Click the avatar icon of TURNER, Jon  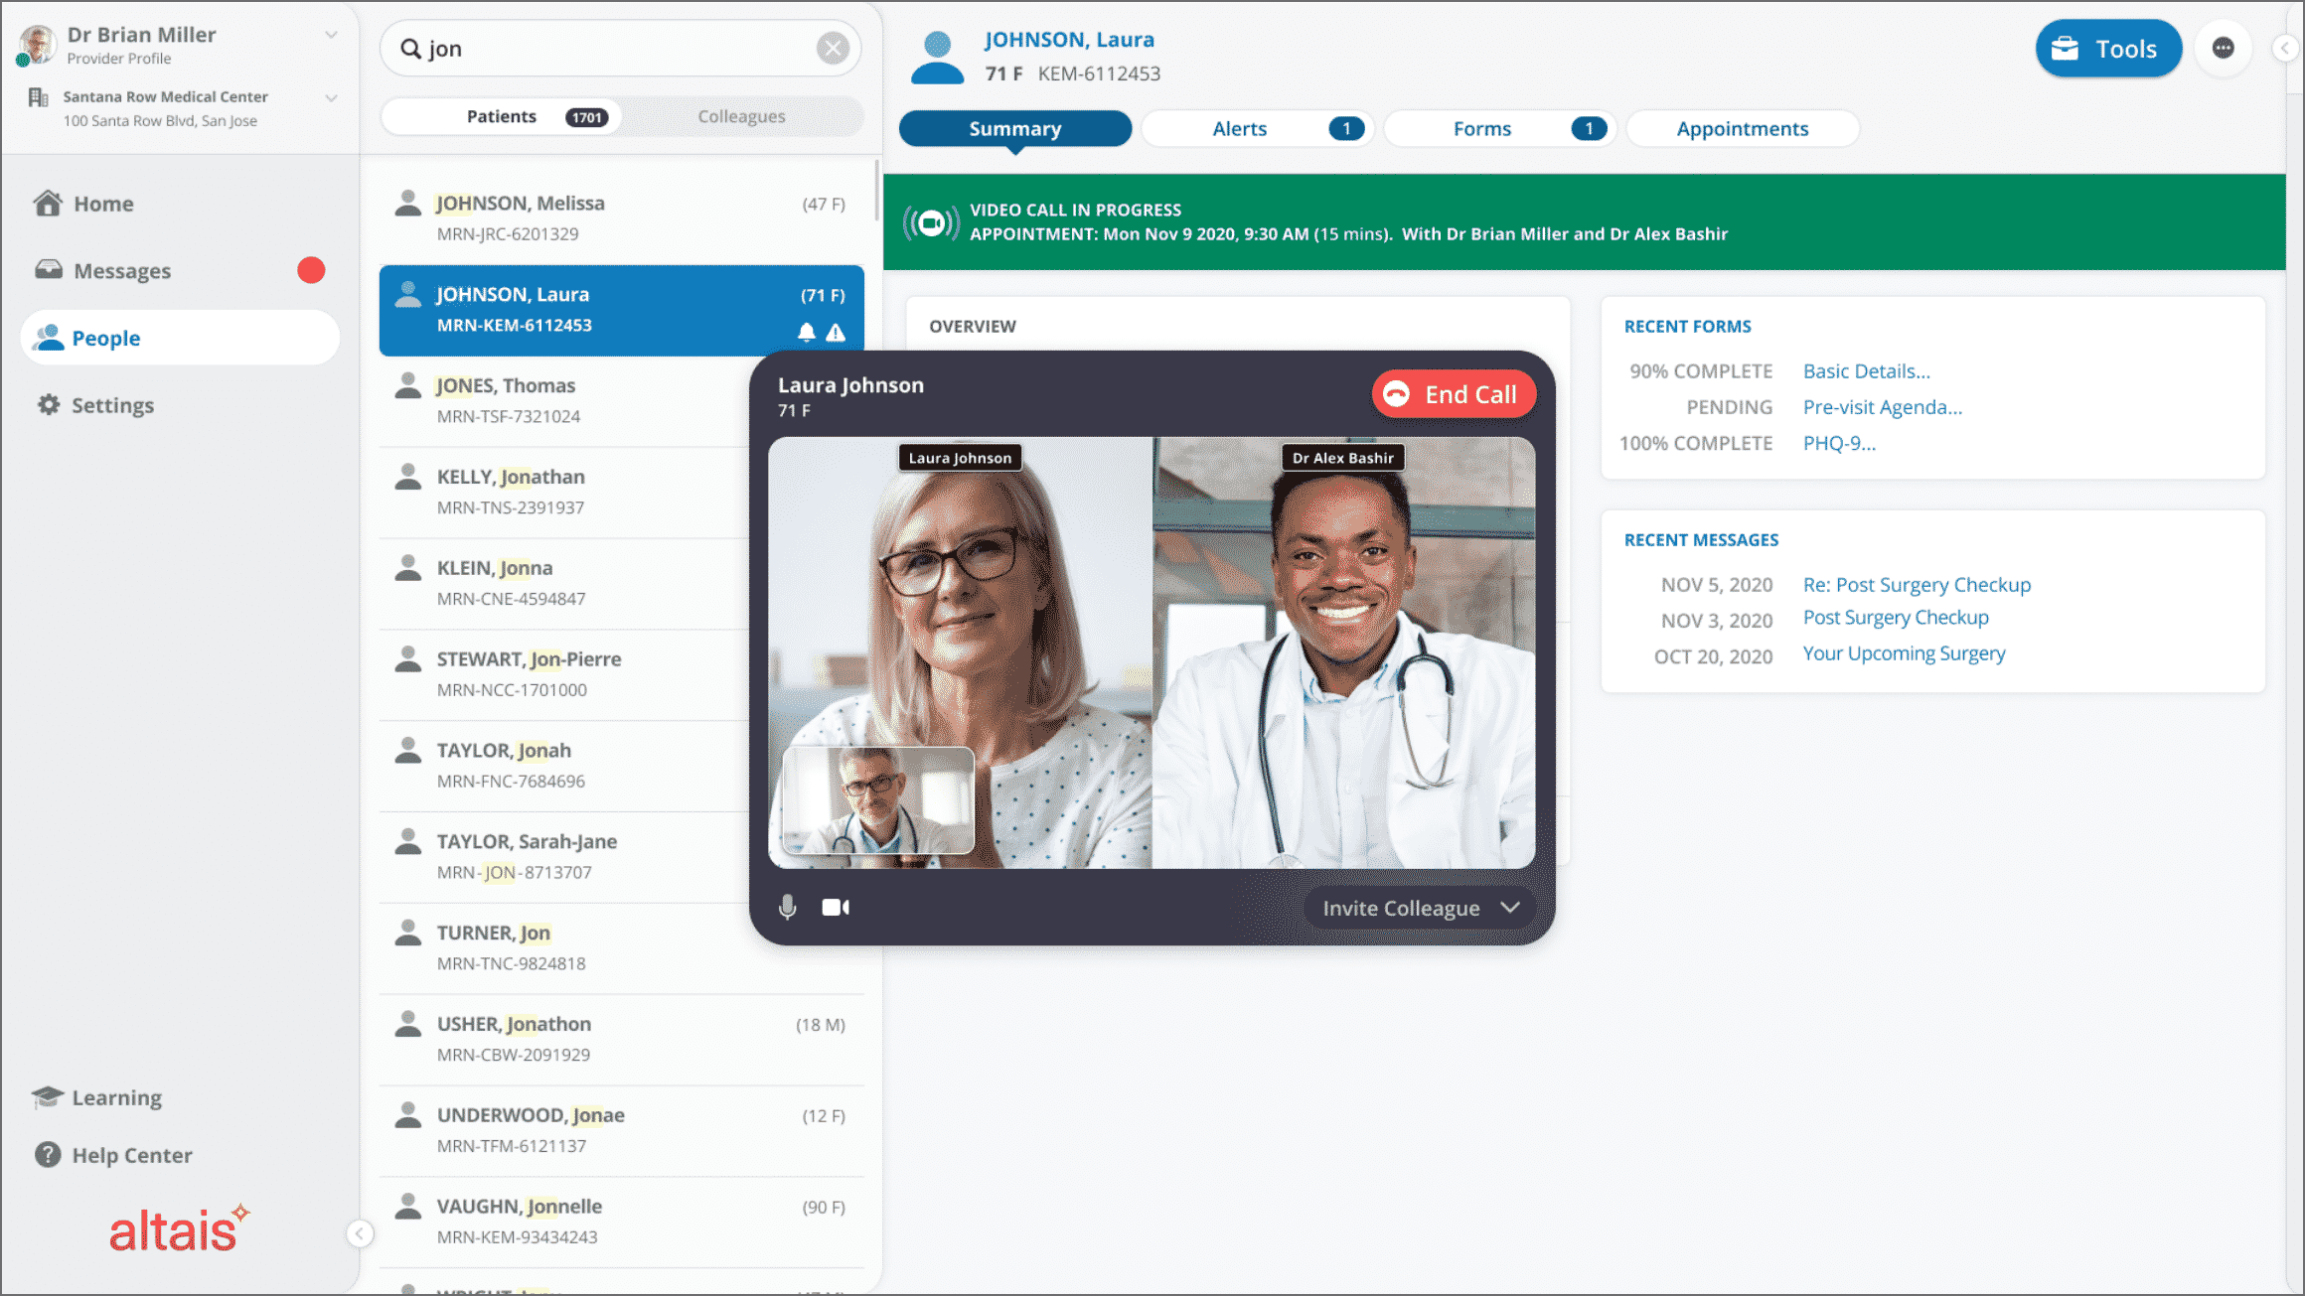coord(408,933)
